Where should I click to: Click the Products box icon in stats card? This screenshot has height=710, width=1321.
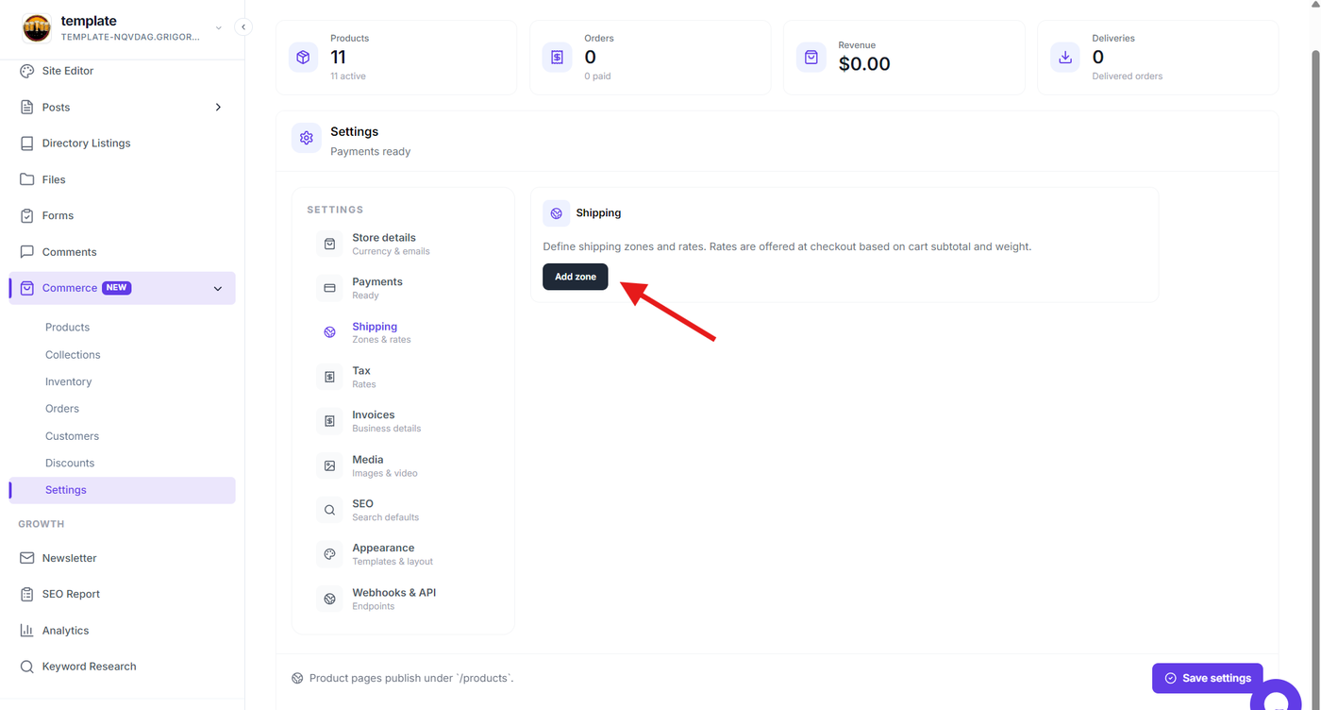pos(303,58)
